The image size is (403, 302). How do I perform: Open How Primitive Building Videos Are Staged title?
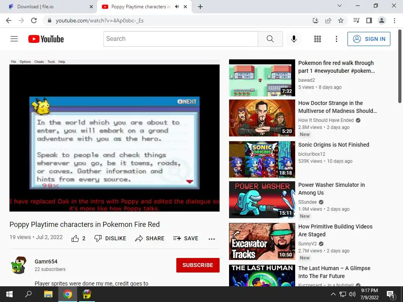[x=335, y=230]
